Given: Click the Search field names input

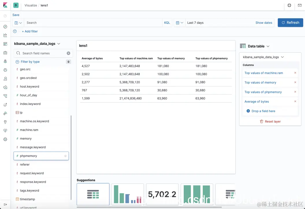Looking at the screenshot, I should tap(43, 53).
